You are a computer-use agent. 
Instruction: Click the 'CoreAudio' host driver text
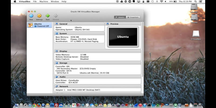pos(74,80)
